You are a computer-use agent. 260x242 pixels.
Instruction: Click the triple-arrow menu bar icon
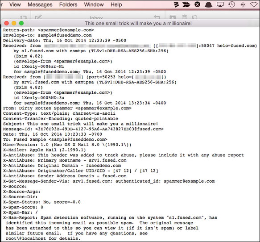186,4
